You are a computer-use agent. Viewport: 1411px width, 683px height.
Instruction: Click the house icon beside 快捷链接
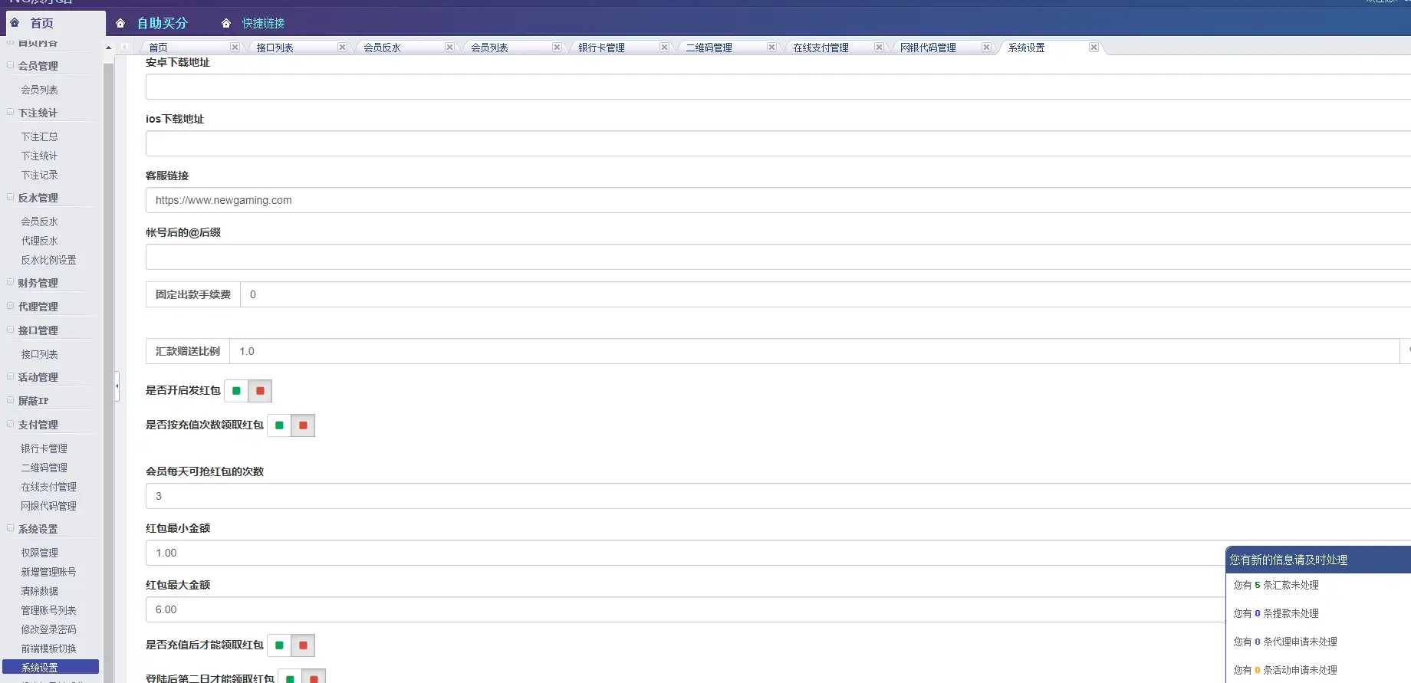tap(226, 23)
